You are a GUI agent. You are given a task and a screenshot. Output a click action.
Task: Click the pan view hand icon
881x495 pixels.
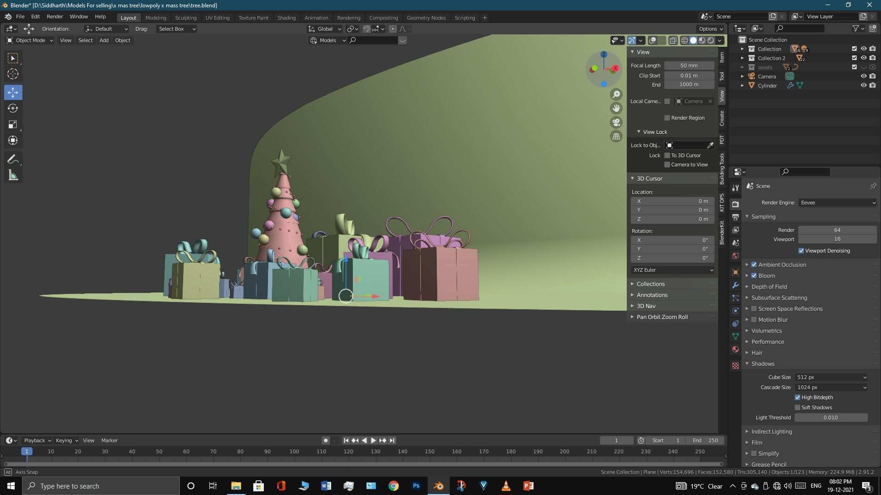tap(616, 108)
